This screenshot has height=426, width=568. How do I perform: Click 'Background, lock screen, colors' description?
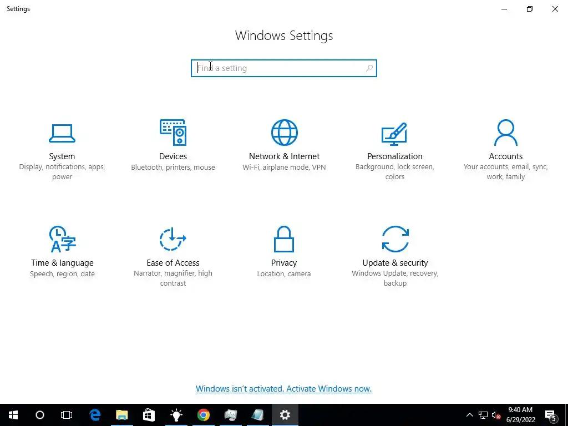(395, 172)
